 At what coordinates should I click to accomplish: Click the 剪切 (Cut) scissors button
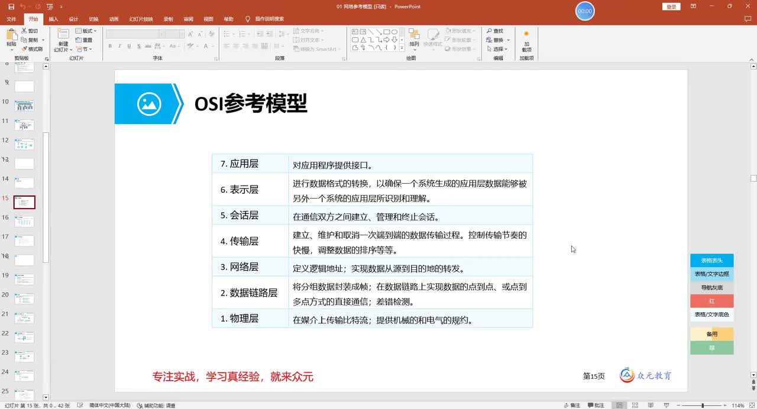[29, 31]
